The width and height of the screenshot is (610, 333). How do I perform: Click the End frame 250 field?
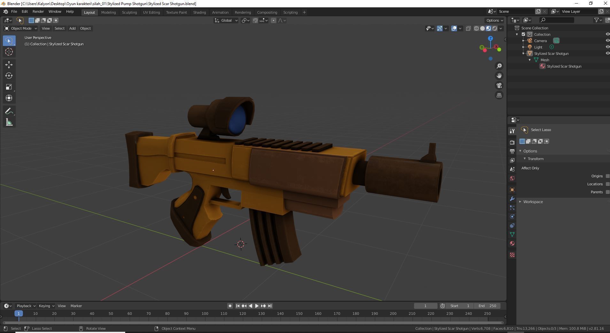click(487, 306)
